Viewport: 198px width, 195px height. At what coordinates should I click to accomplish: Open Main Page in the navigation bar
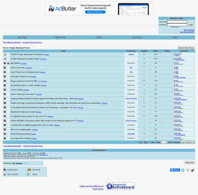tap(22, 37)
